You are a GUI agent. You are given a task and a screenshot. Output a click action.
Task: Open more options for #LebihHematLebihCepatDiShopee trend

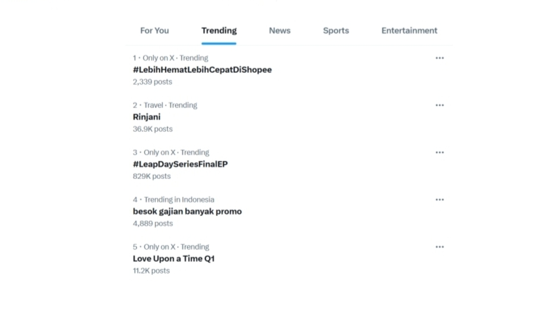pyautogui.click(x=439, y=58)
